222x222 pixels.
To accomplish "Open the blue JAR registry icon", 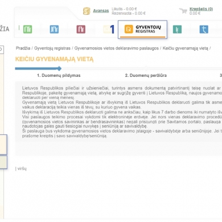I will (x=54, y=30).
